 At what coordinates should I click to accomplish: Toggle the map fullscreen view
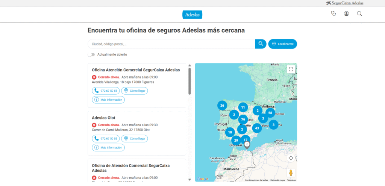coord(291,69)
